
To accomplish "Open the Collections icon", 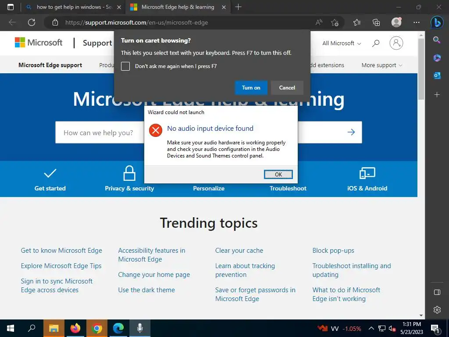I will pyautogui.click(x=376, y=22).
